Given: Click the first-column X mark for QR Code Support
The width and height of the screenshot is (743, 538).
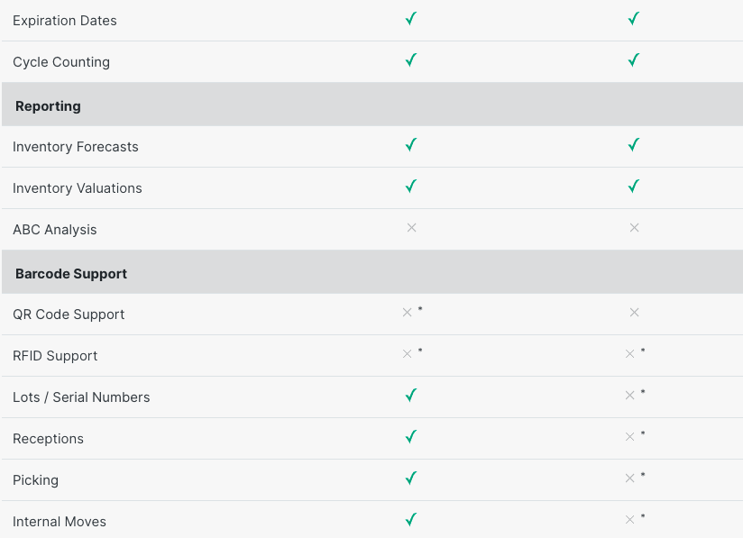Looking at the screenshot, I should tap(407, 313).
